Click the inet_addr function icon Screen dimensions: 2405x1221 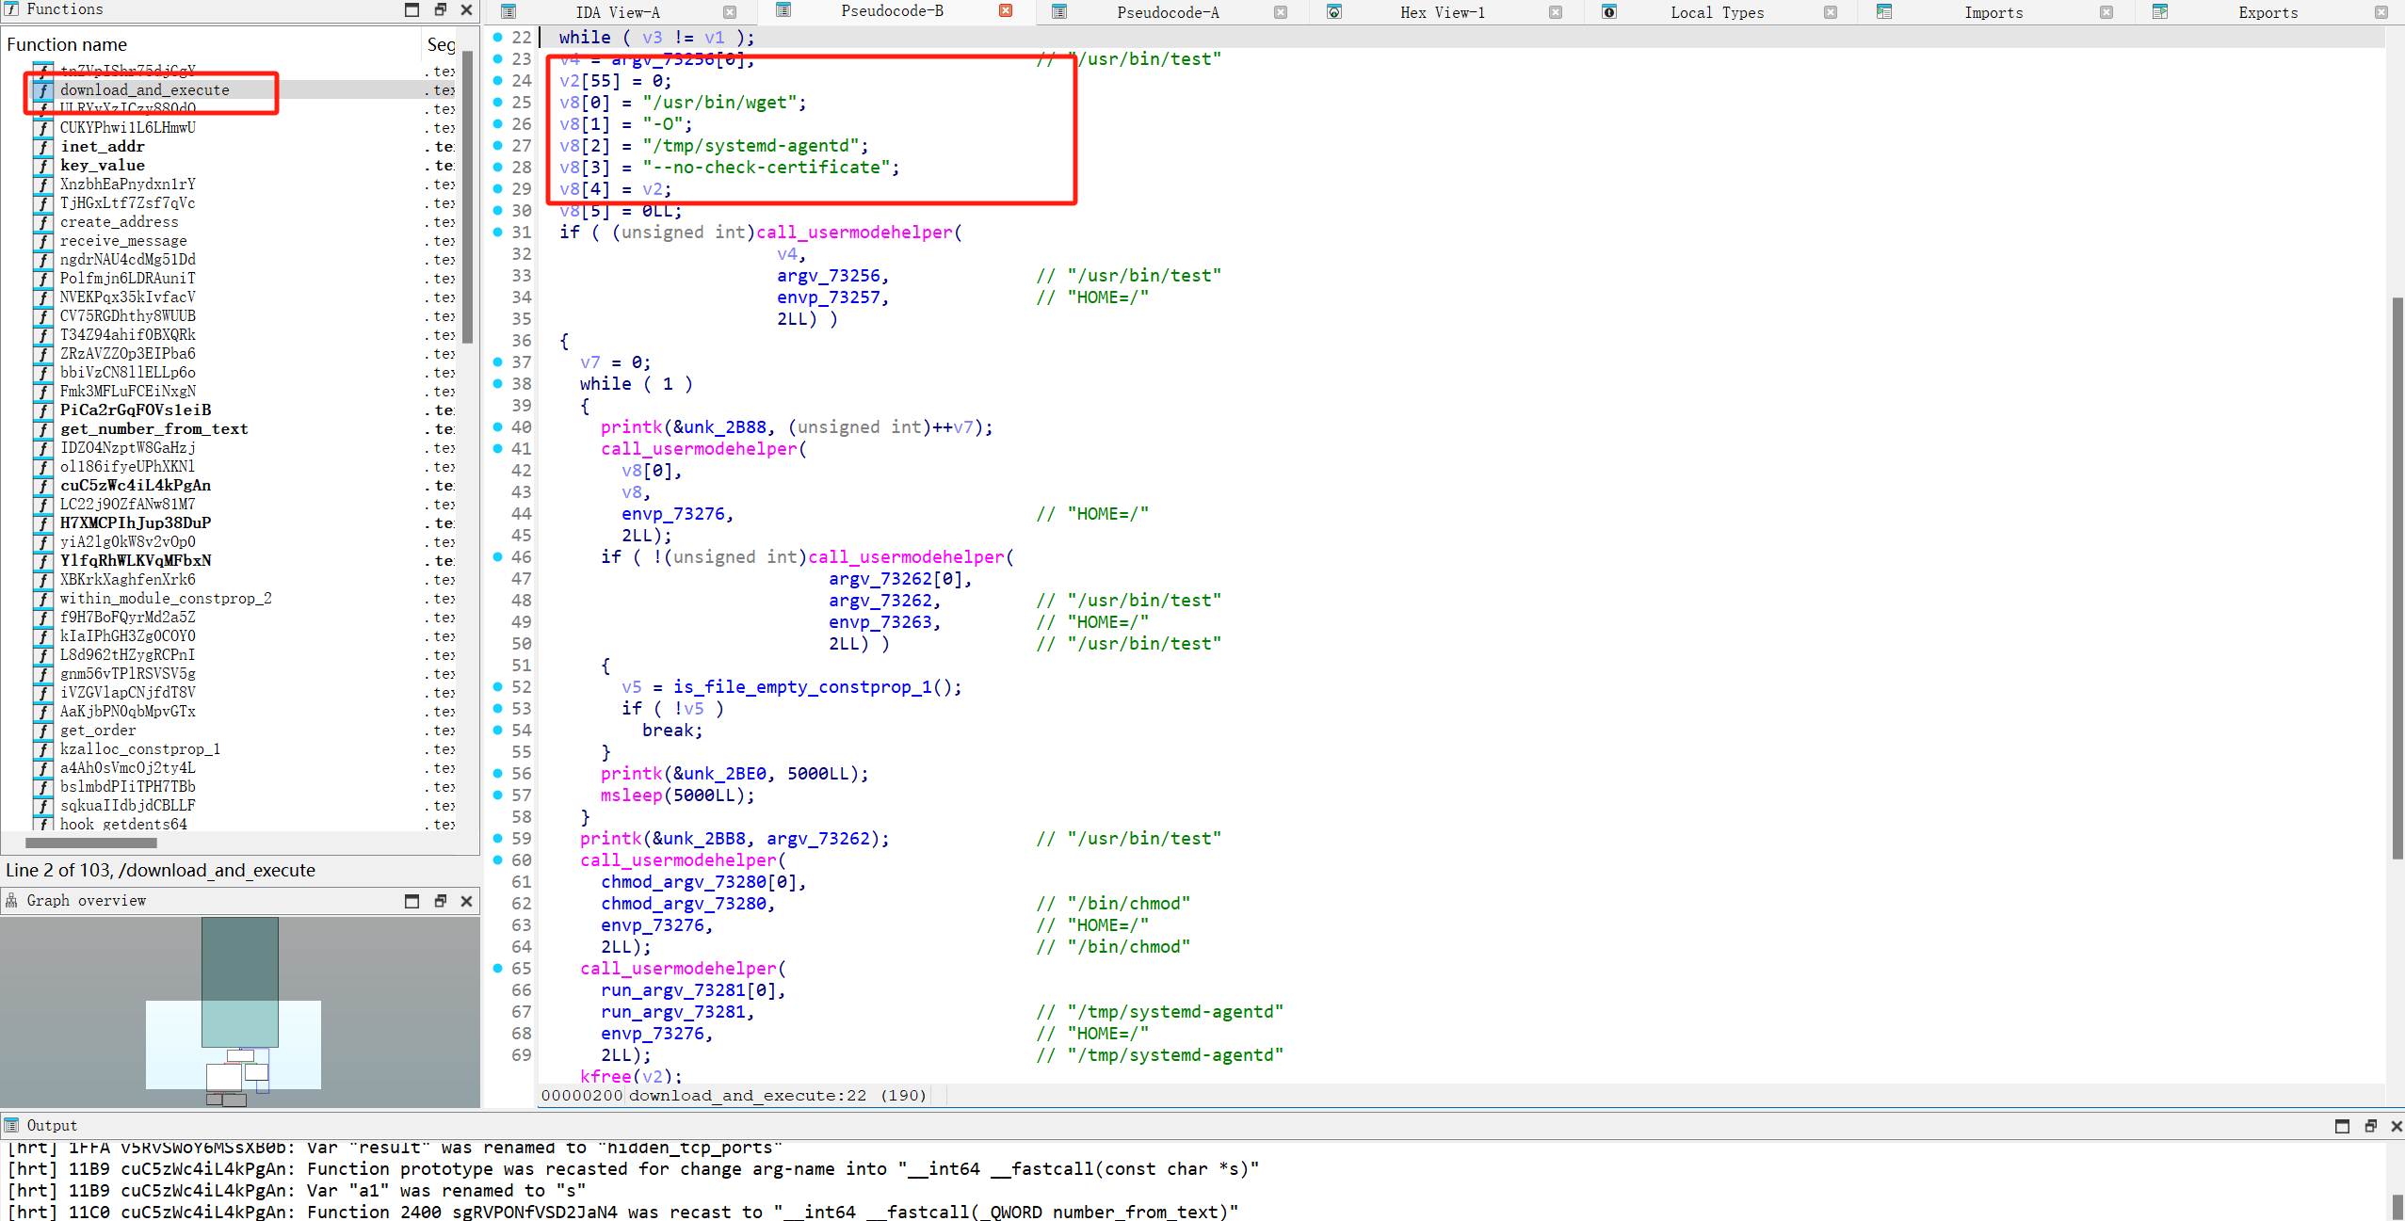43,147
